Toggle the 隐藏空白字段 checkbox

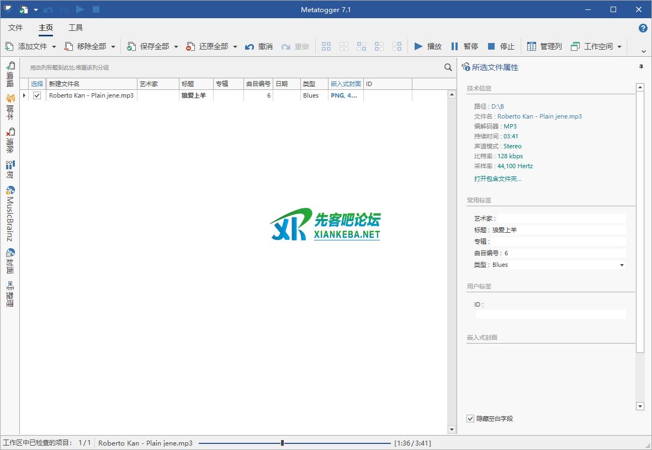coord(470,419)
